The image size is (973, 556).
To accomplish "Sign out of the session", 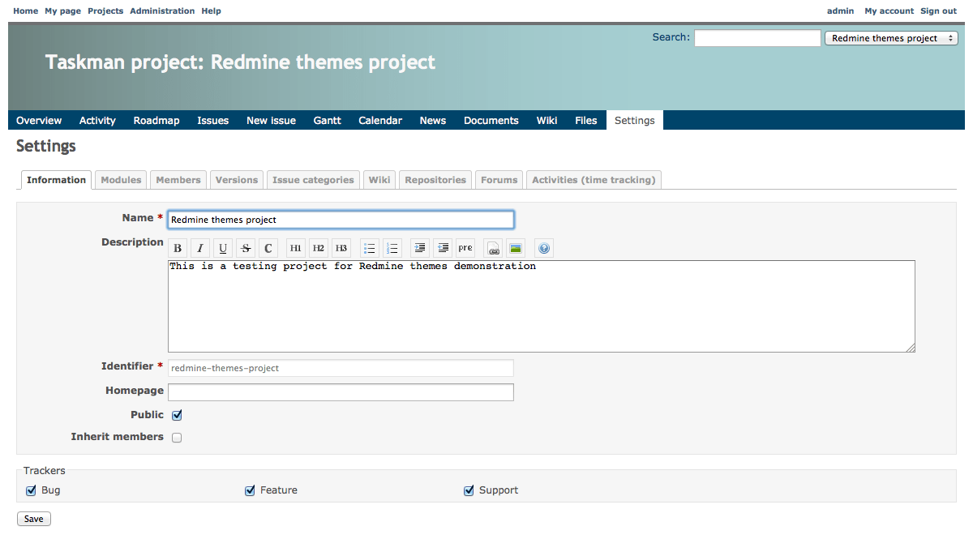I will click(x=939, y=11).
